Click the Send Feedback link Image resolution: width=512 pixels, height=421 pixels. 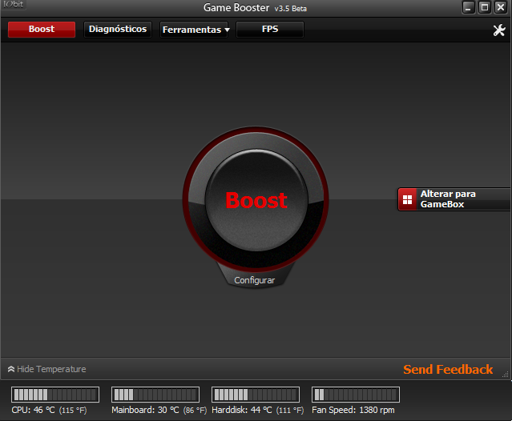tap(448, 370)
